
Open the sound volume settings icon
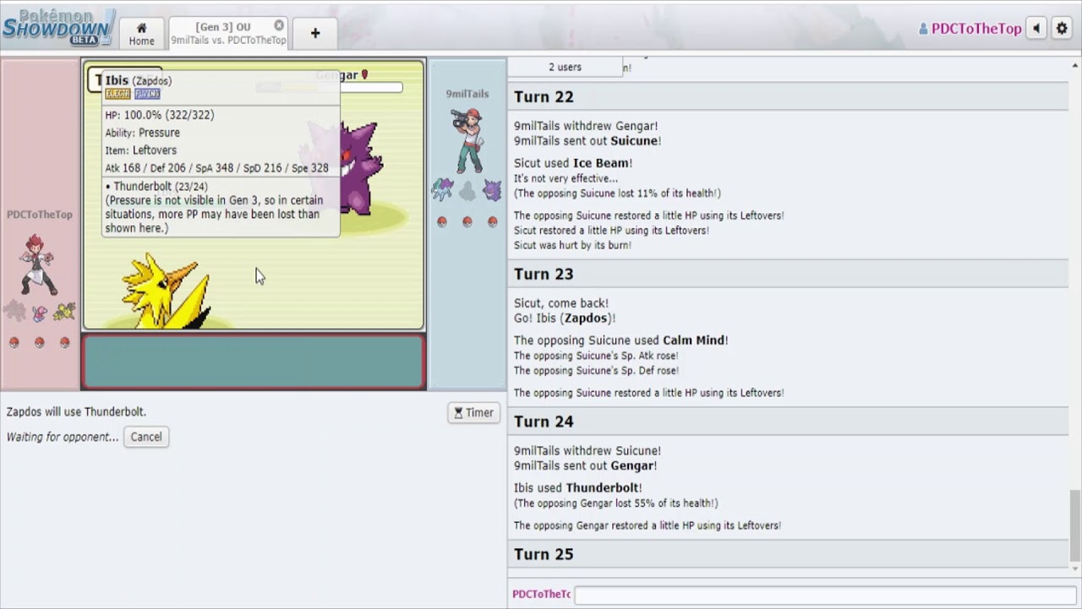(x=1037, y=29)
